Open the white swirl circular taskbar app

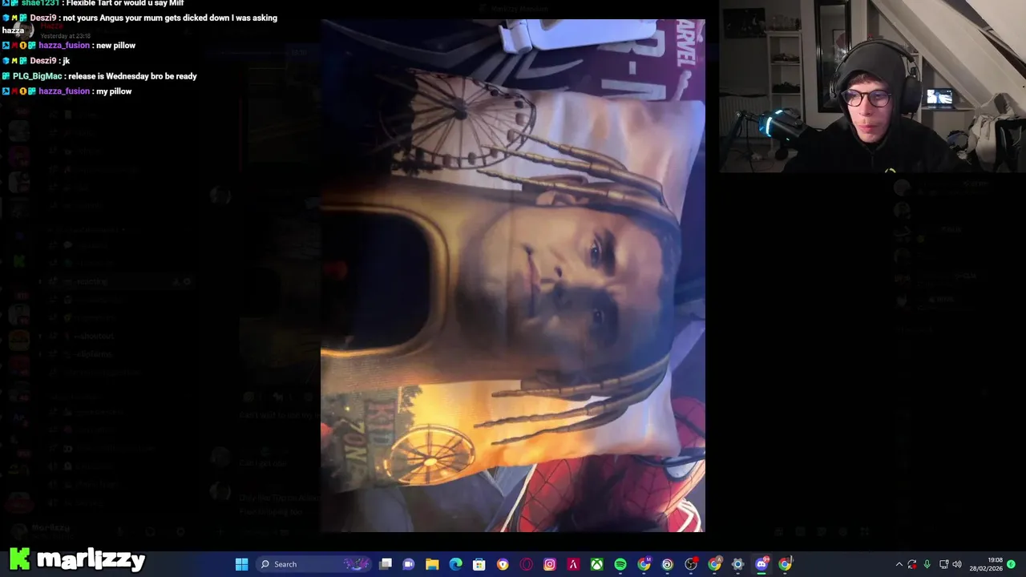[667, 564]
